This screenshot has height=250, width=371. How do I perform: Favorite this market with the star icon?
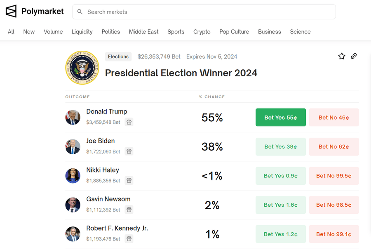[x=342, y=57]
